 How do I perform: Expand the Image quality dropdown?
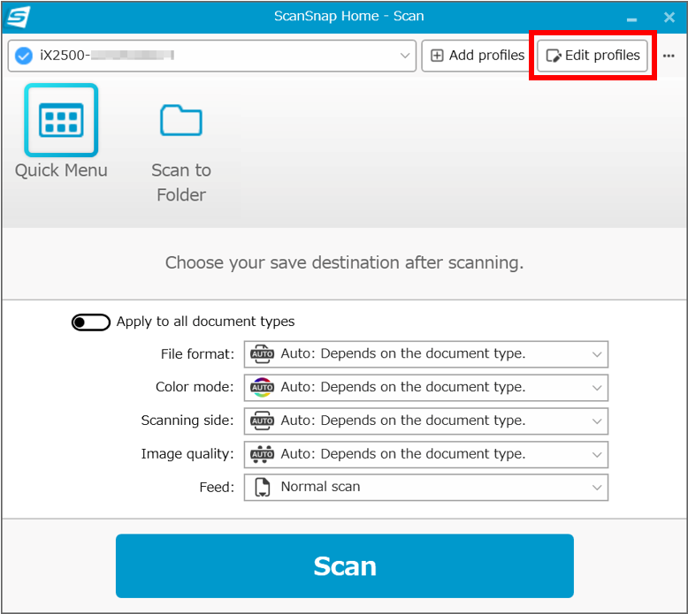coord(425,454)
